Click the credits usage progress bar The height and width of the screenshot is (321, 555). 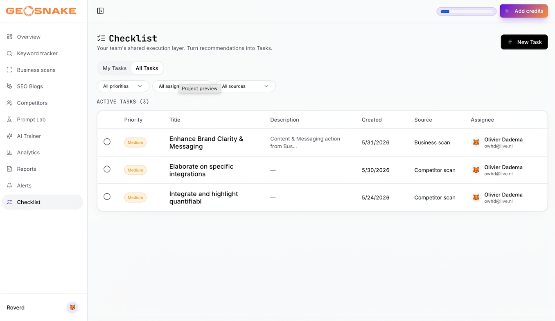467,11
